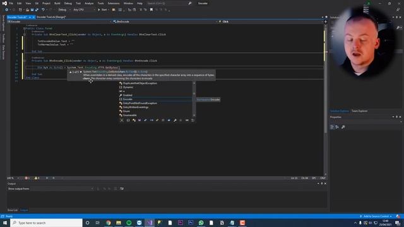The height and width of the screenshot is (227, 404).
Task: Open the Edit menu
Action: pos(20,3)
